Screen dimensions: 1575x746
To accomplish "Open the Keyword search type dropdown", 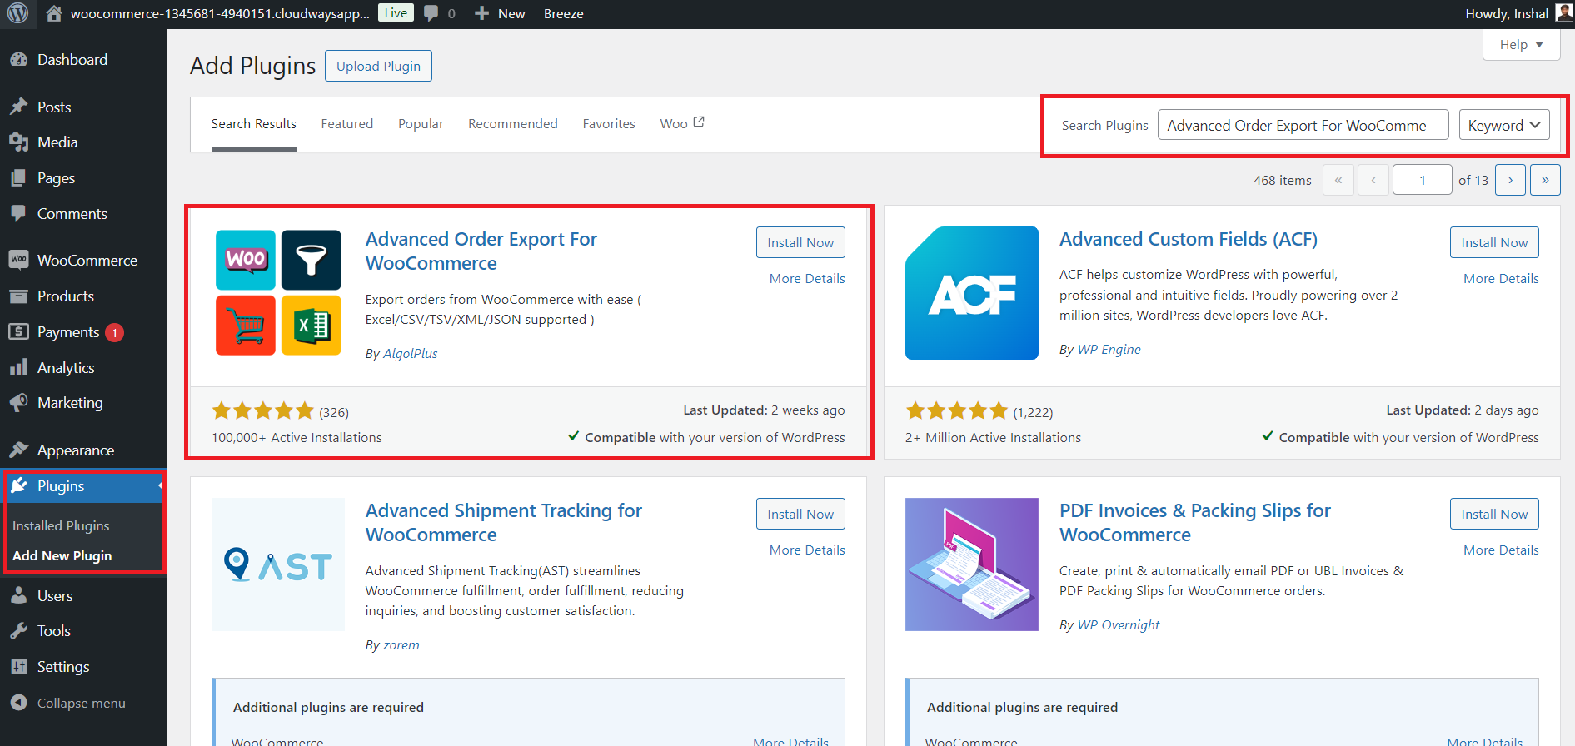I will coord(1504,125).
